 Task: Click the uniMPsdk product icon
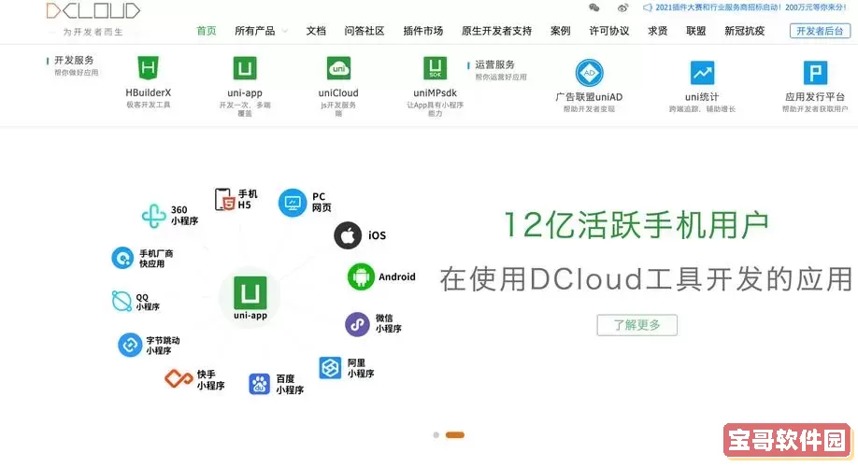(x=435, y=68)
